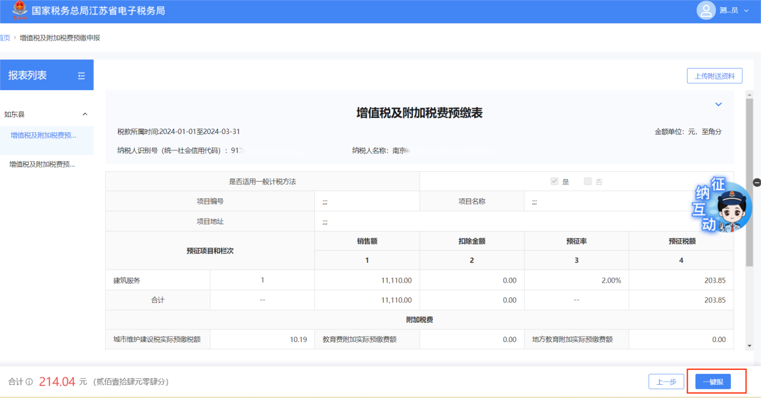Check the 是 checkbox for general tax method
The height and width of the screenshot is (398, 761).
pos(555,182)
